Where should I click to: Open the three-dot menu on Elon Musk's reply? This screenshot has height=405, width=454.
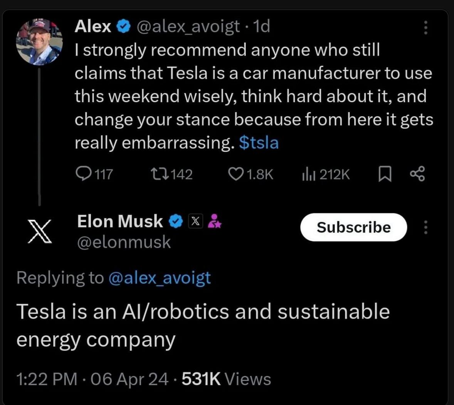coord(425,227)
